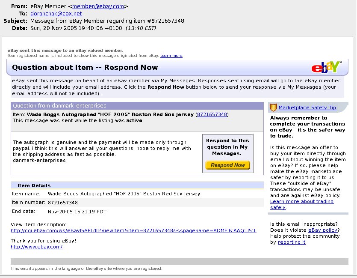The image size is (357, 278).
Task: Open the 'eBay policy' link
Action: click(x=323, y=230)
